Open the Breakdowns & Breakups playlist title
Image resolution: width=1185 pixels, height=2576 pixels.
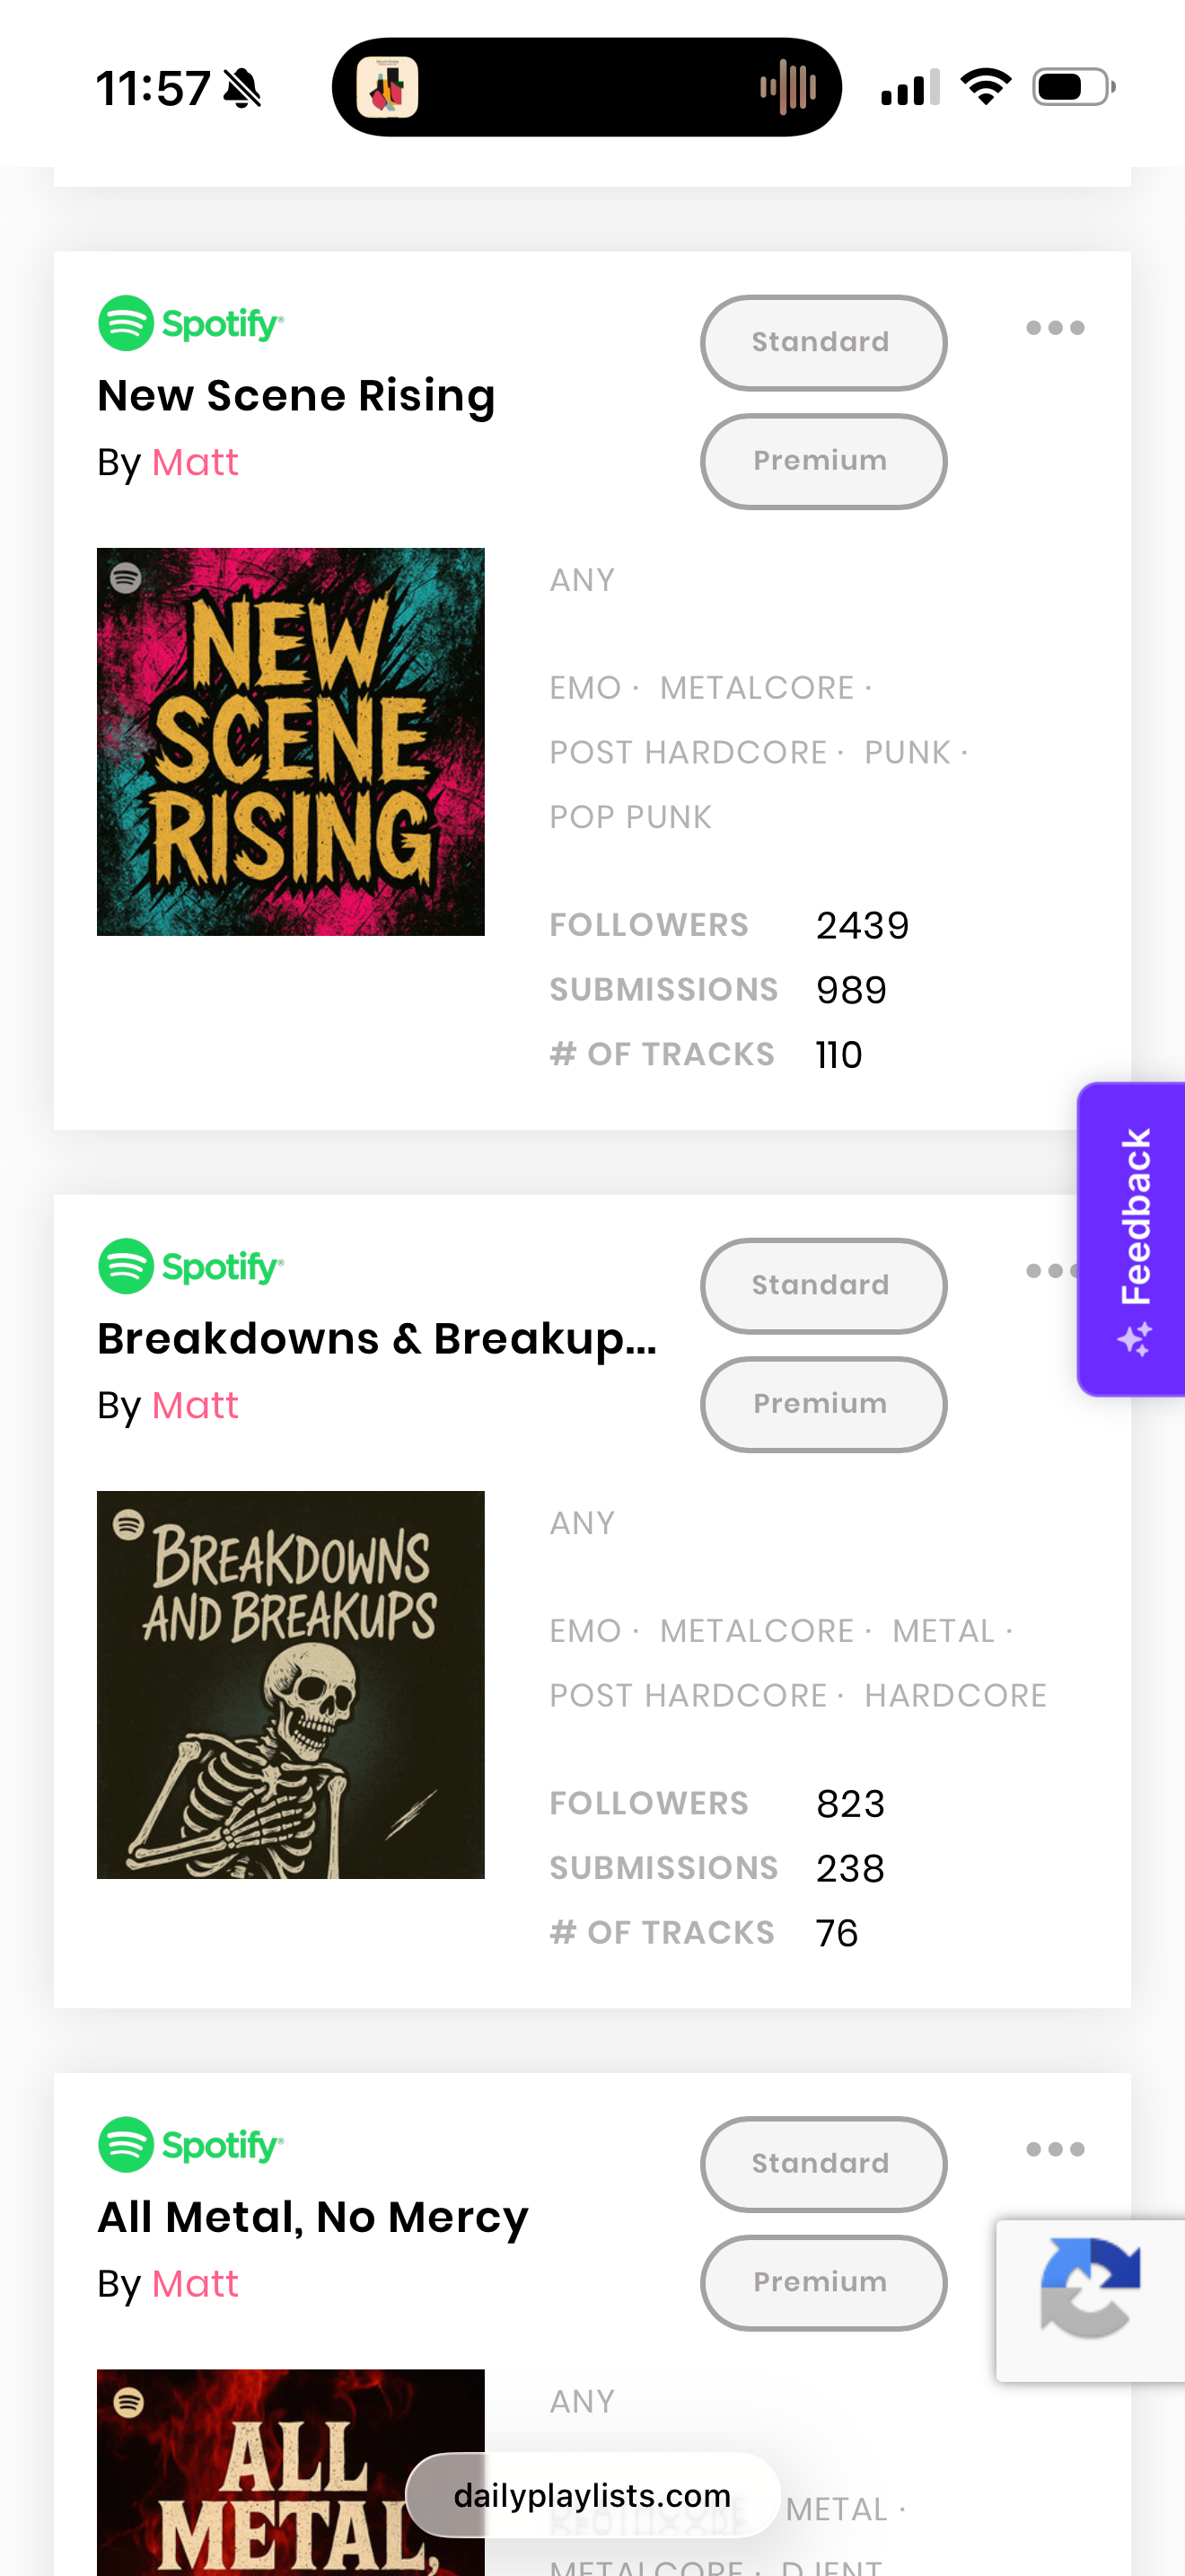pos(377,1338)
